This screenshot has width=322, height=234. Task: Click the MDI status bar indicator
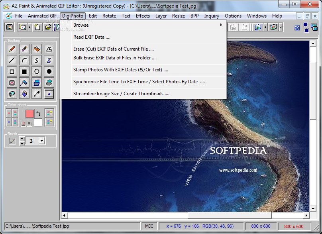click(149, 226)
